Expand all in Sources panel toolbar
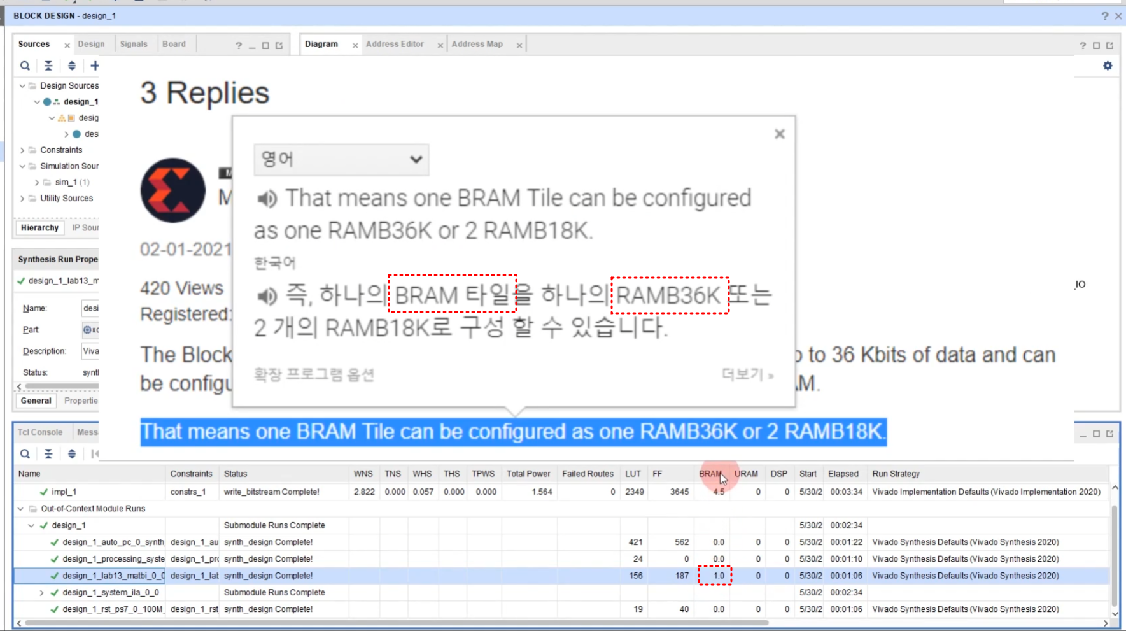 pyautogui.click(x=72, y=66)
